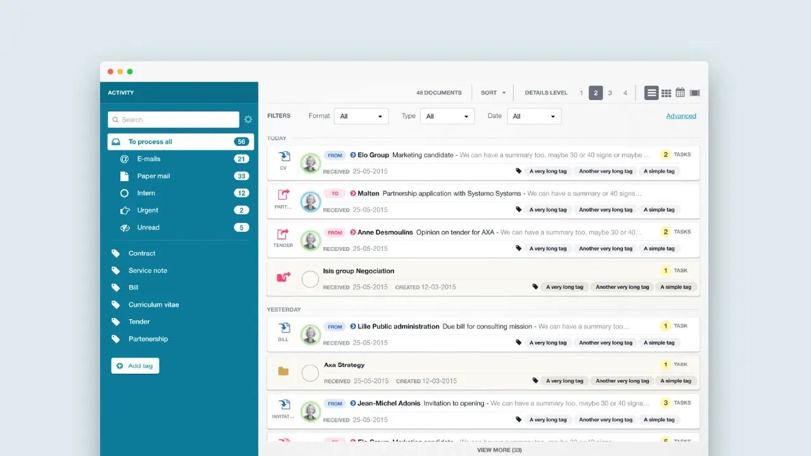Open calendar view icon
811x456 pixels.
click(680, 92)
